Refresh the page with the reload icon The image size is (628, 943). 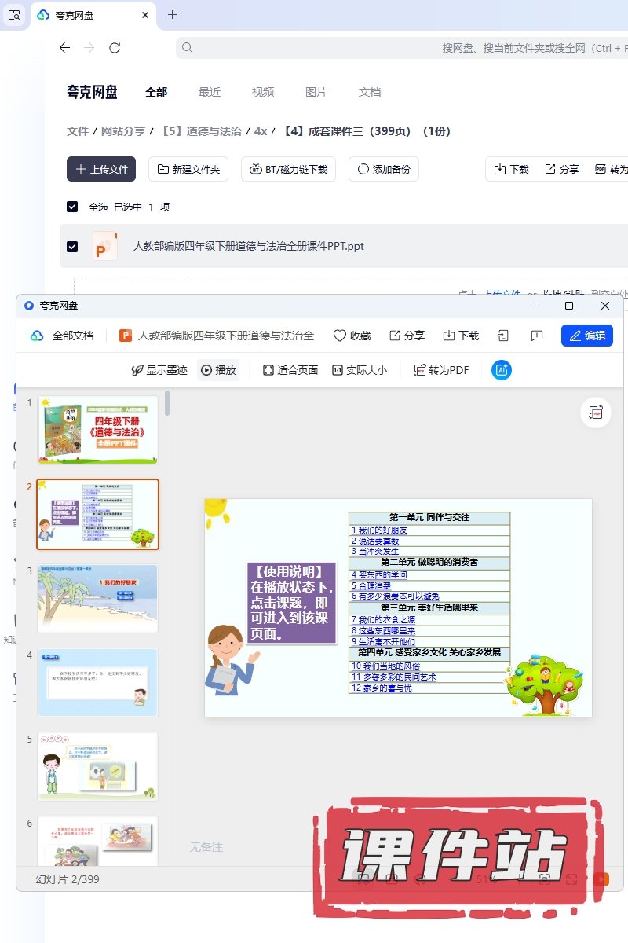115,48
